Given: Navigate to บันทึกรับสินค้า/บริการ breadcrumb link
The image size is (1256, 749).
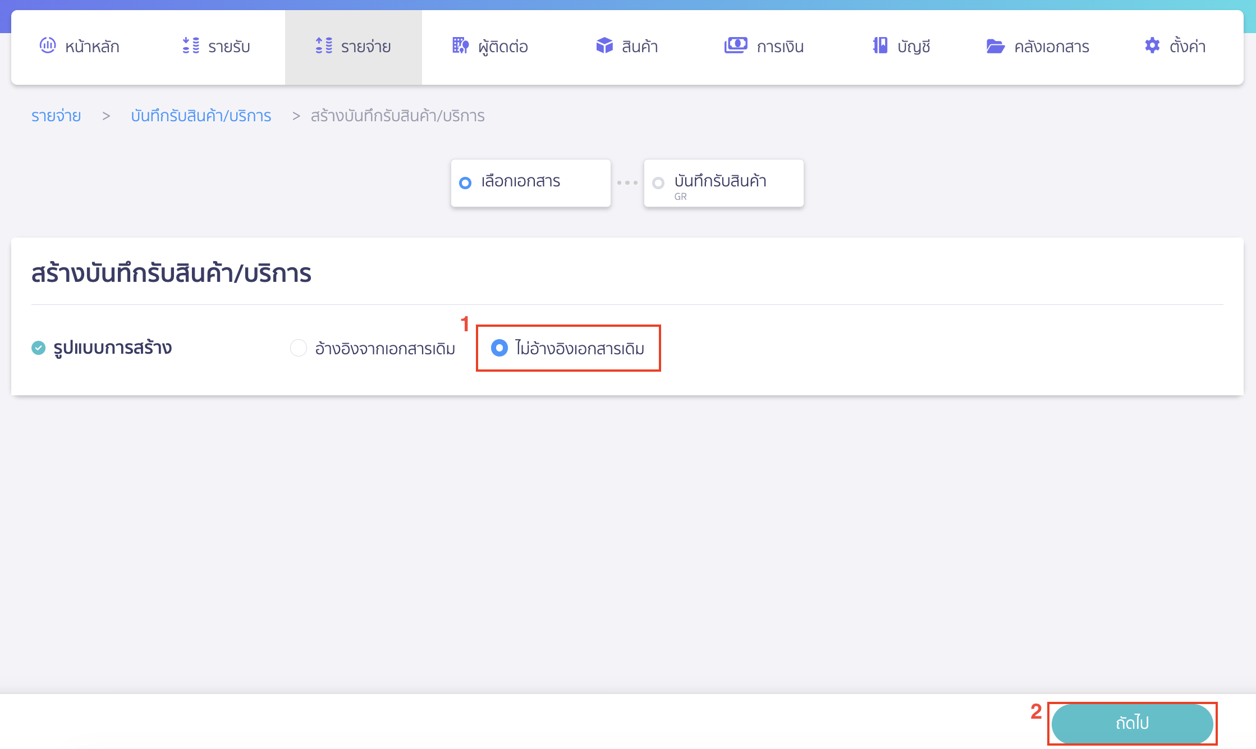Looking at the screenshot, I should pos(201,116).
